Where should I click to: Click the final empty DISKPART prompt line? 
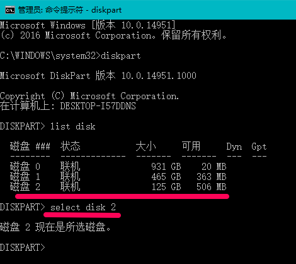tap(23, 248)
